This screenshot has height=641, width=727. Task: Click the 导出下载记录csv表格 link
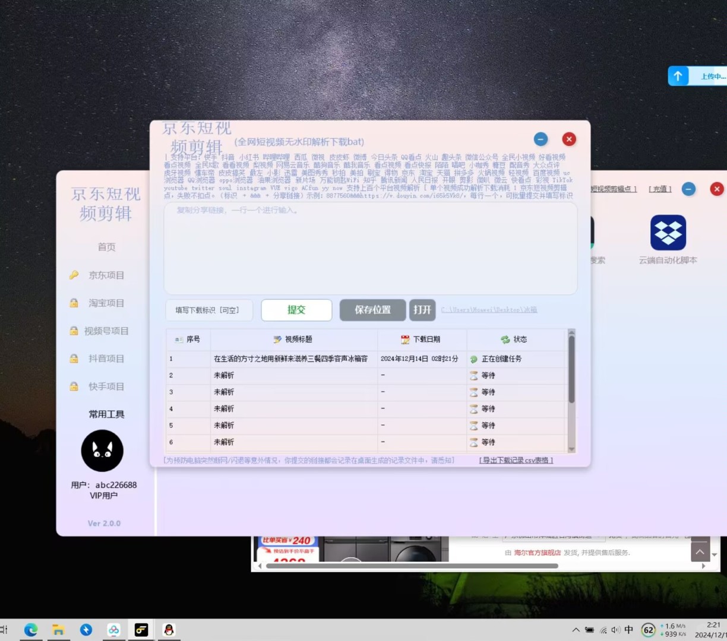click(x=516, y=460)
